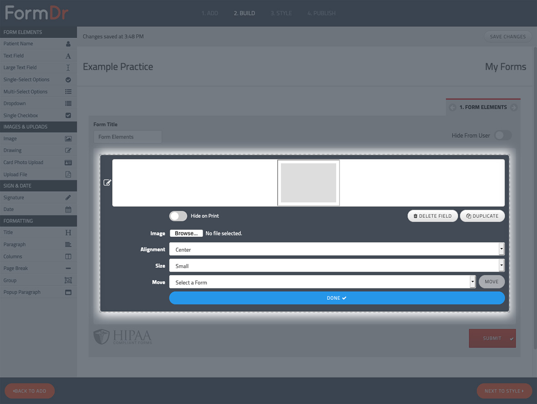Viewport: 537px width, 404px height.
Task: Select the 1. FORM ELEMENTS page tab
Action: 483,107
